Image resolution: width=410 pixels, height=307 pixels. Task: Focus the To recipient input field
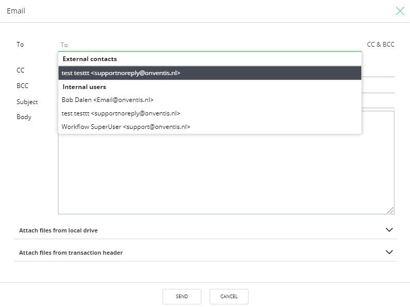point(210,45)
